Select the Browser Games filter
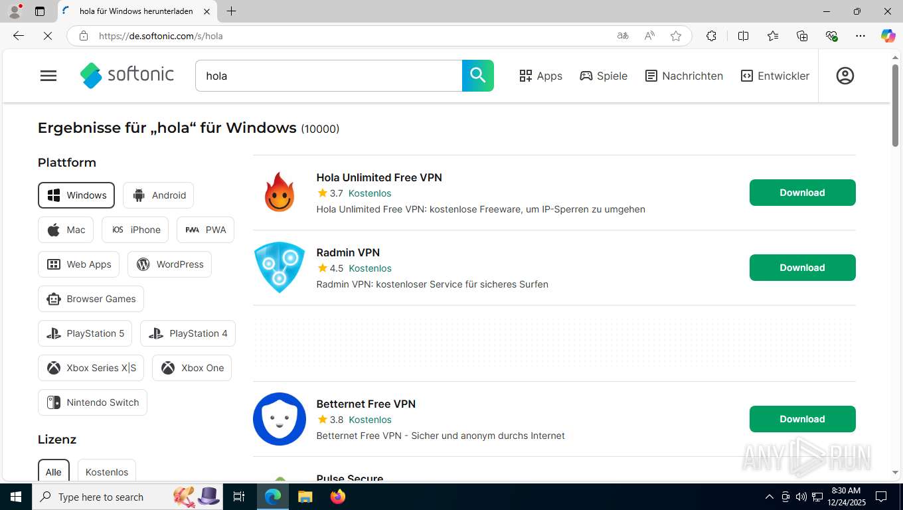 click(x=91, y=299)
